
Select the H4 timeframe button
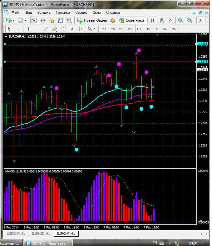point(148,29)
